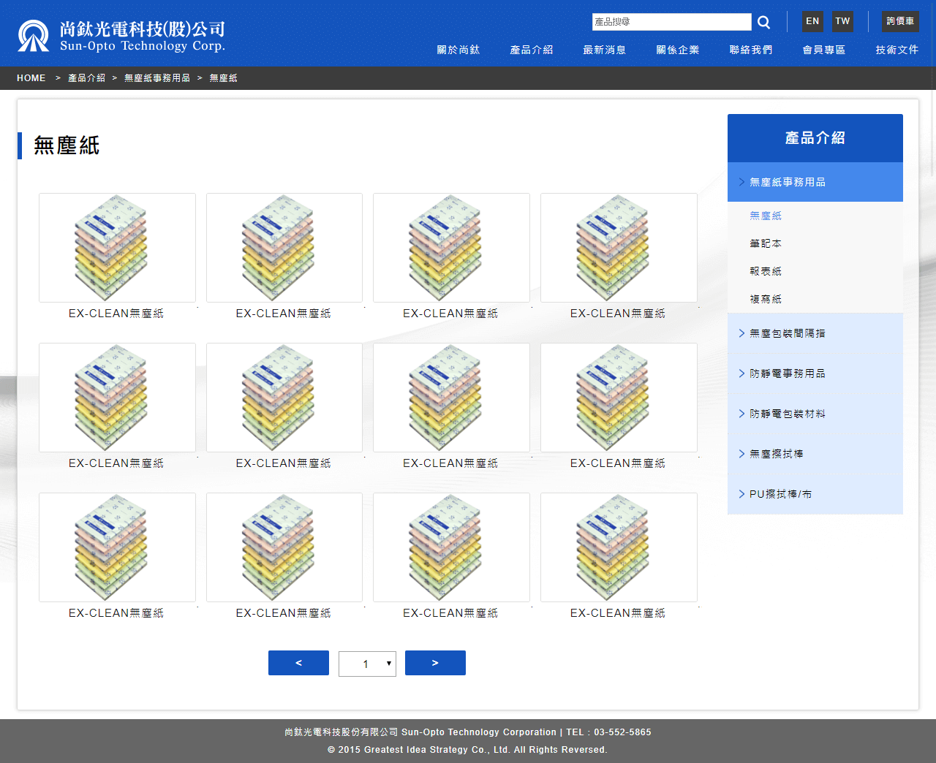Open first row, first EX-CLEAN無塵紙 thumbnail
The width and height of the screenshot is (936, 763).
[117, 248]
